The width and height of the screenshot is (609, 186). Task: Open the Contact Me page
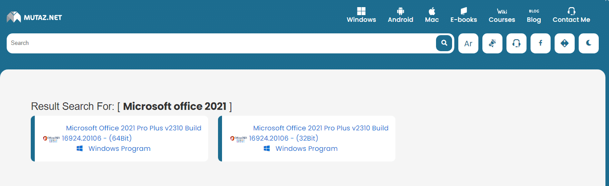pyautogui.click(x=571, y=15)
